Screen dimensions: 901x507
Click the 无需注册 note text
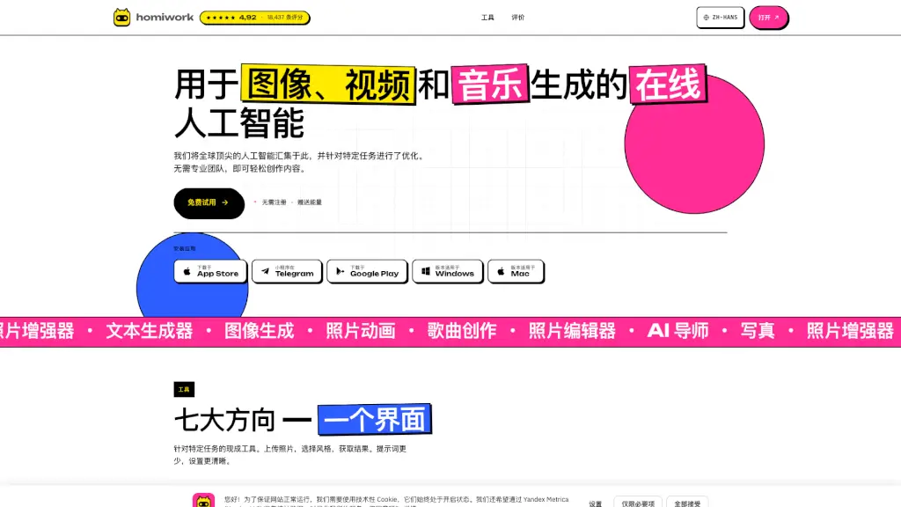coord(275,202)
